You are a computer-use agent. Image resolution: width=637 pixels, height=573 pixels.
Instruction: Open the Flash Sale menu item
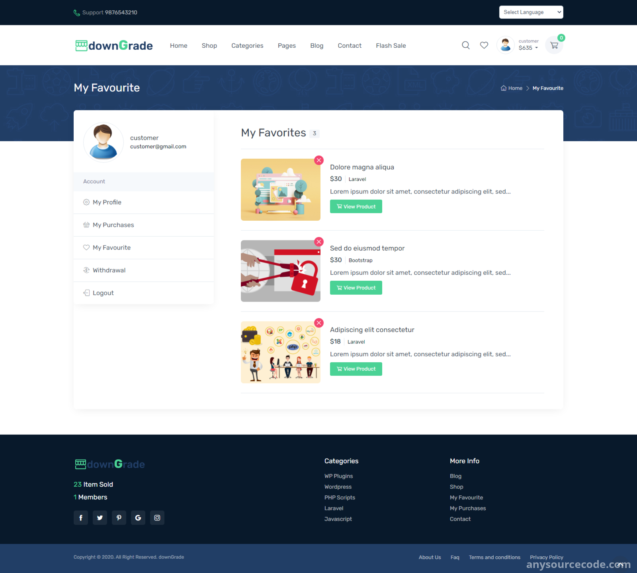[x=391, y=46]
